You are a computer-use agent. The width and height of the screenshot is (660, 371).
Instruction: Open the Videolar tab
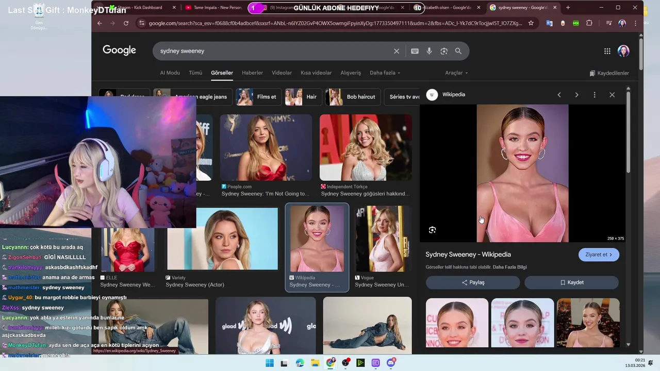coord(282,73)
